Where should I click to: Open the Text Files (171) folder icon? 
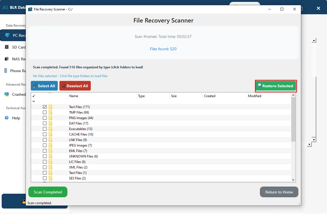coord(50,107)
